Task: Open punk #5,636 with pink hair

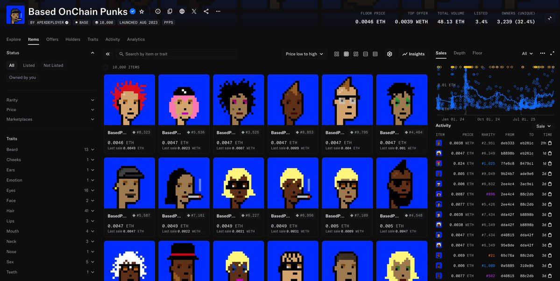Action: [184, 100]
